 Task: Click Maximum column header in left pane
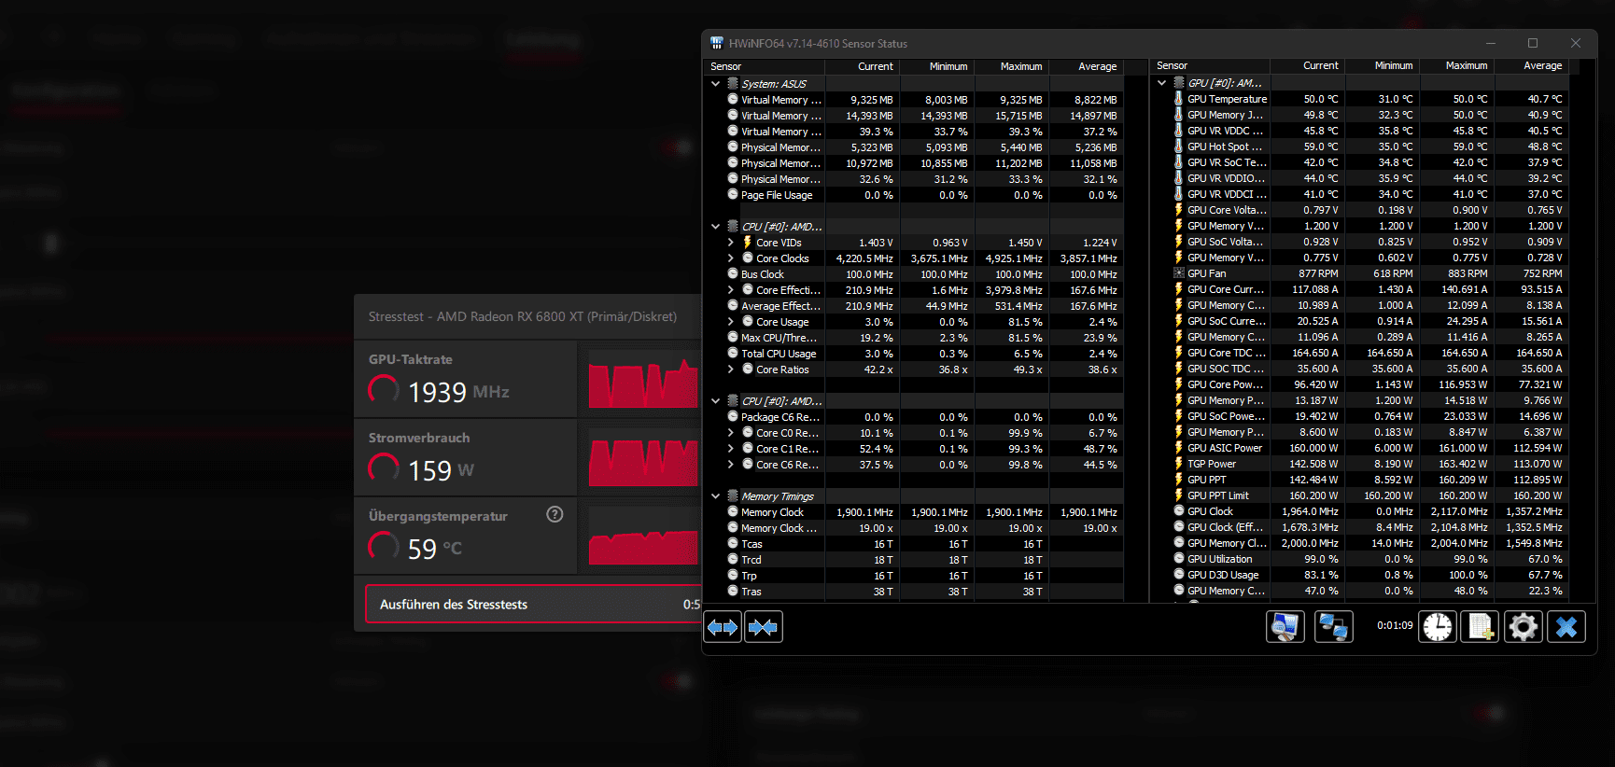pos(1011,66)
